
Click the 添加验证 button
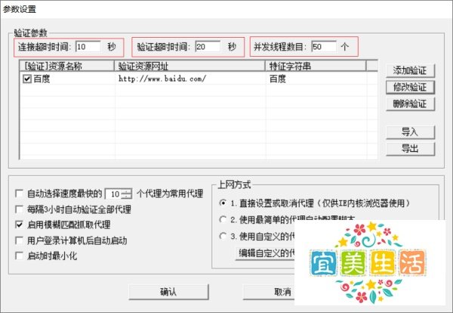click(x=410, y=70)
